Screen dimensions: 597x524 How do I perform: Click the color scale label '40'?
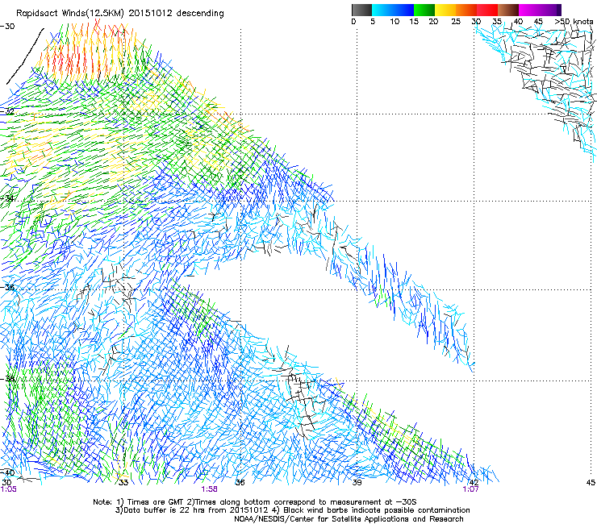coord(518,22)
